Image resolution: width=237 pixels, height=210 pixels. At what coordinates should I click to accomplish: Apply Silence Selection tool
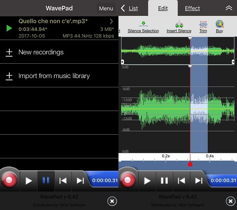pyautogui.click(x=143, y=27)
